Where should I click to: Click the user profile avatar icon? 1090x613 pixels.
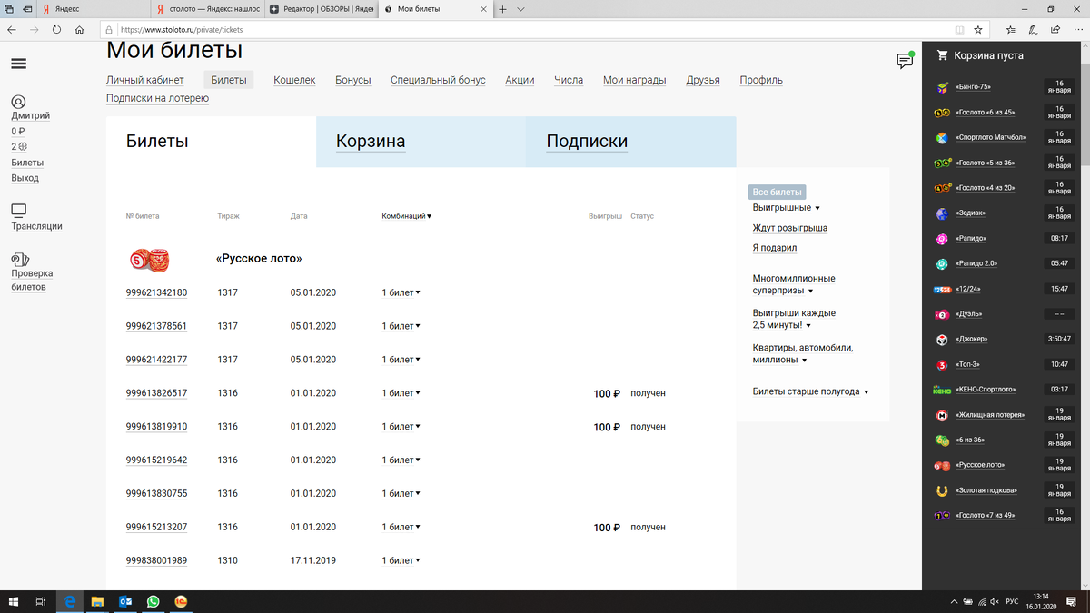[19, 102]
